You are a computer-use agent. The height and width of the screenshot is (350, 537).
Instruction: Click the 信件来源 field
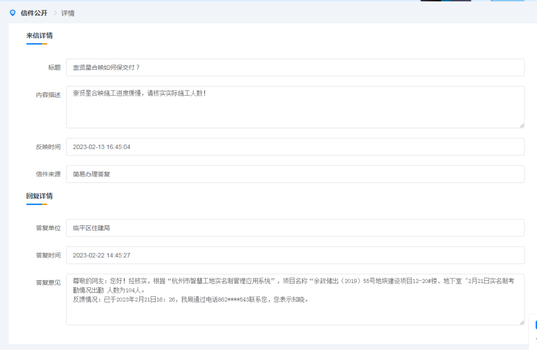point(295,174)
